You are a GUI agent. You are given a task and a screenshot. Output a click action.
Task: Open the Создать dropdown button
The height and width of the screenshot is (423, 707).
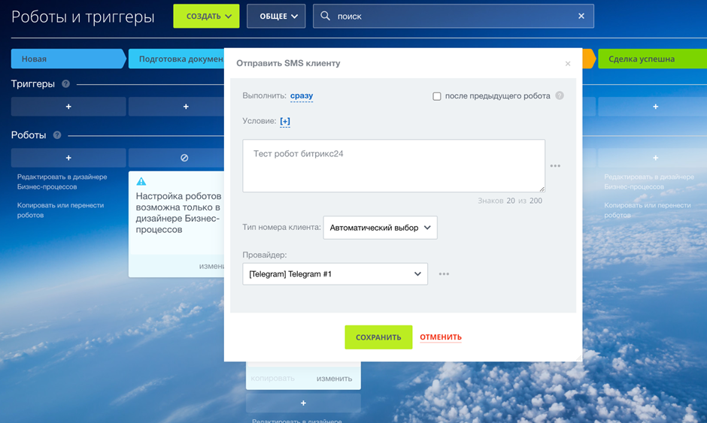click(206, 17)
